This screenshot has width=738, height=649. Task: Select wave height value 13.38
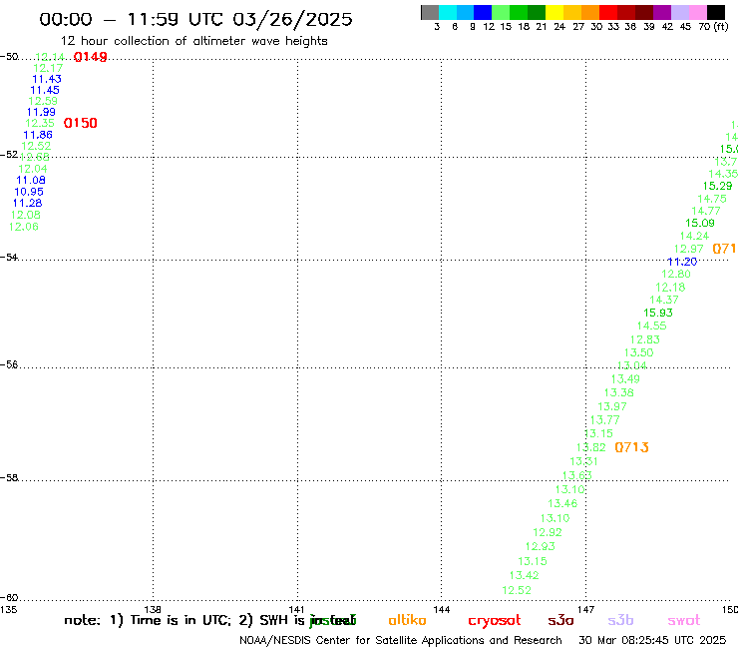[x=619, y=392]
